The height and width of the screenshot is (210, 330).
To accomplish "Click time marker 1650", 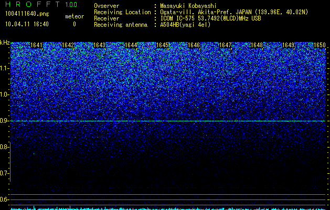I will (x=320, y=45).
